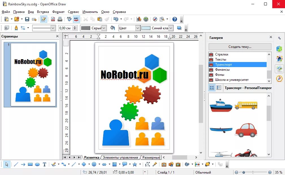Open the area fill type Цвет dropdown
This screenshot has height=175, width=285.
(x=138, y=28)
